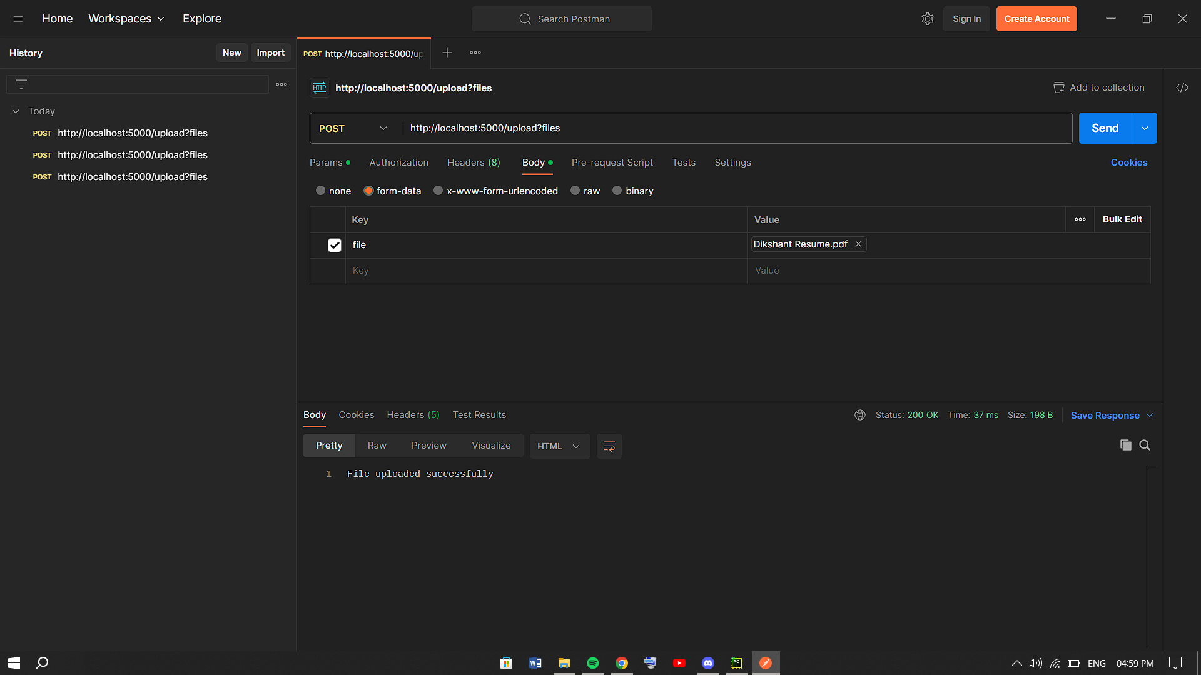Screen dimensions: 1201x675
Task: Uncheck the file key row checkbox
Action: click(334, 245)
